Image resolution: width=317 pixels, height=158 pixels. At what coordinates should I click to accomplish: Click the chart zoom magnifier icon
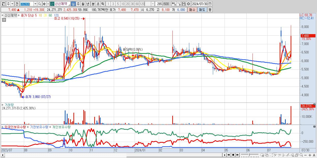tap(301, 155)
